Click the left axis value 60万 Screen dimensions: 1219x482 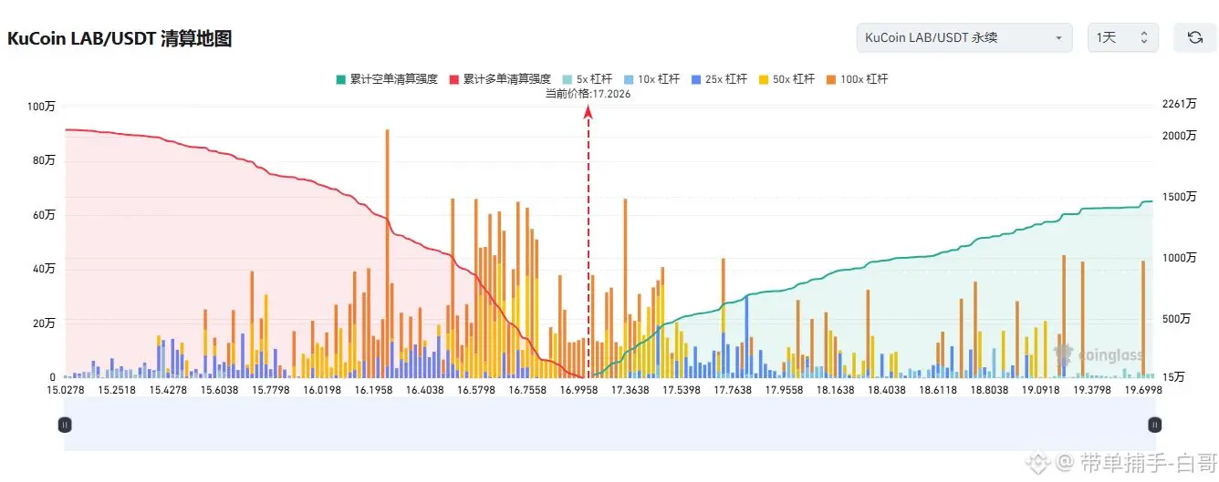pyautogui.click(x=45, y=215)
